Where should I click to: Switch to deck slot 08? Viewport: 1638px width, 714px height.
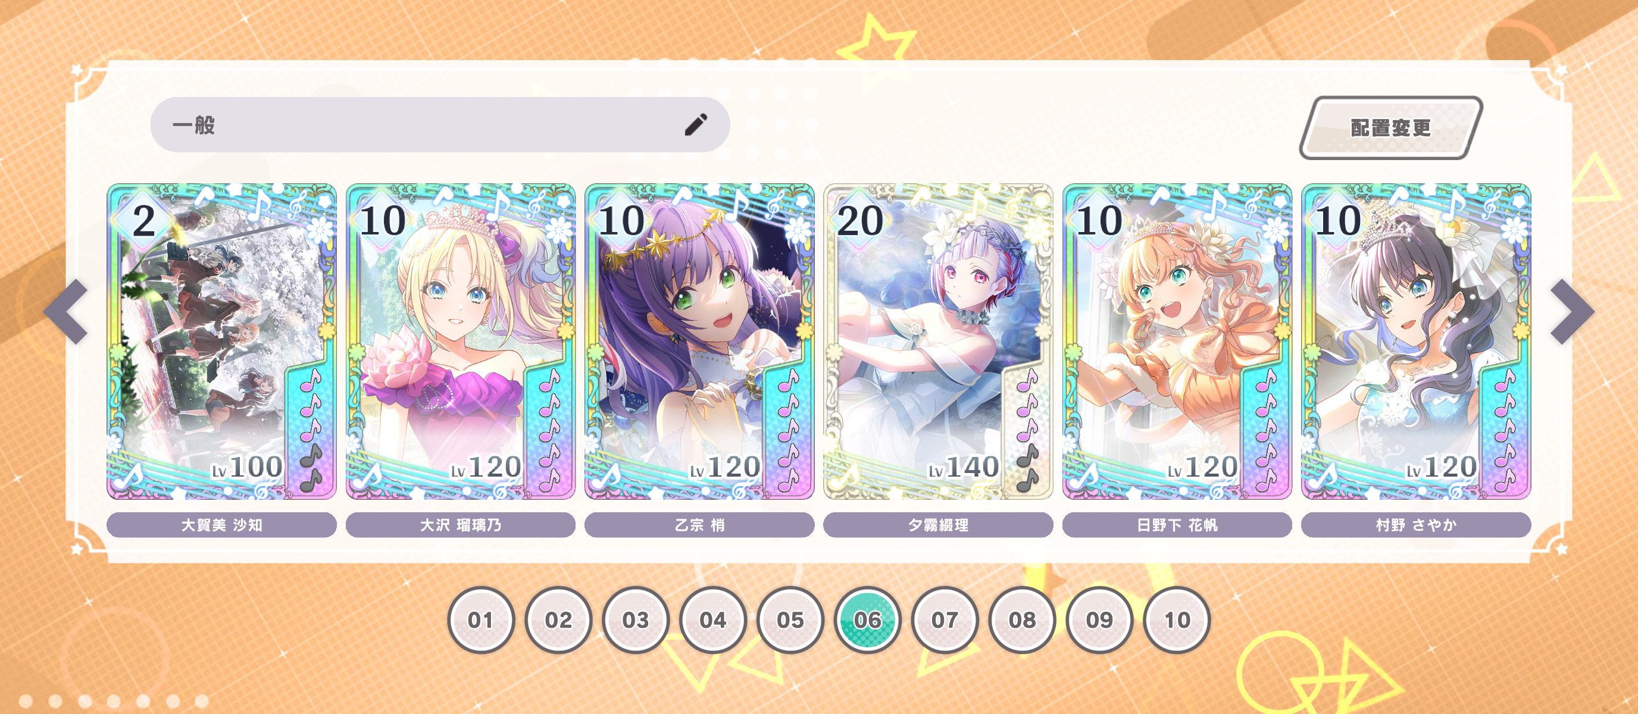[x=1023, y=620]
